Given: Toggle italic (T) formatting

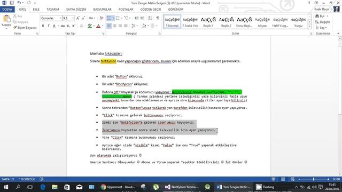Looking at the screenshot, I should tap(49, 26).
